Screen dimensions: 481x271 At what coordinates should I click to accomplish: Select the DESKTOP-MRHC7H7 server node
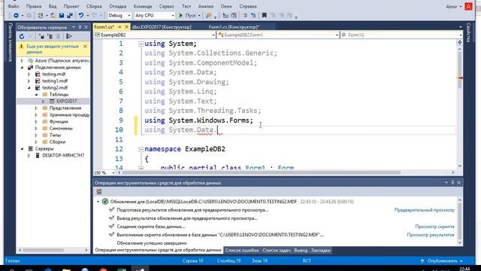pos(63,155)
